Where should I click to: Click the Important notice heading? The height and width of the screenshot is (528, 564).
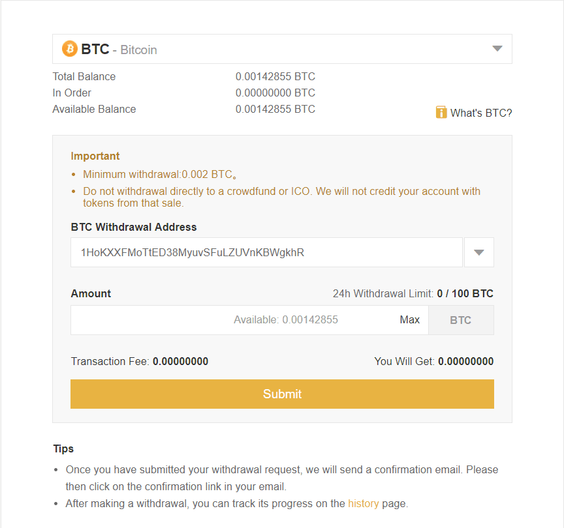tap(95, 156)
